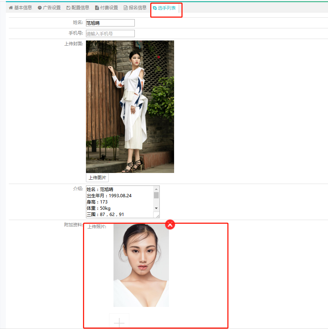328x329 pixels.
Task: Click the 上传照片 label
Action: (97, 227)
